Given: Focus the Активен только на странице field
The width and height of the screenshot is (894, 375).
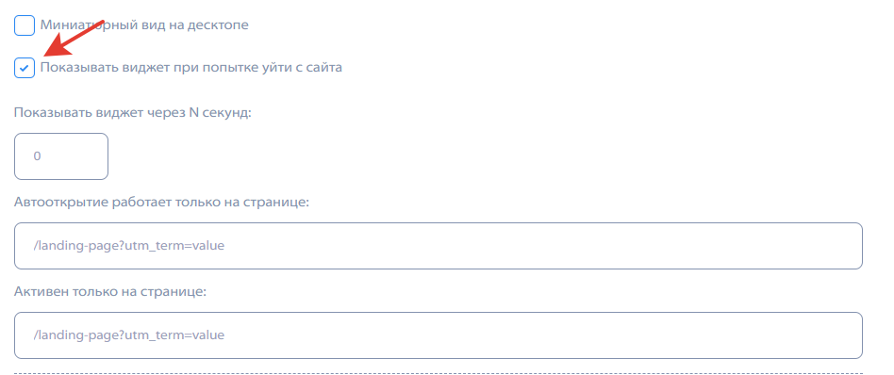Looking at the screenshot, I should point(438,335).
